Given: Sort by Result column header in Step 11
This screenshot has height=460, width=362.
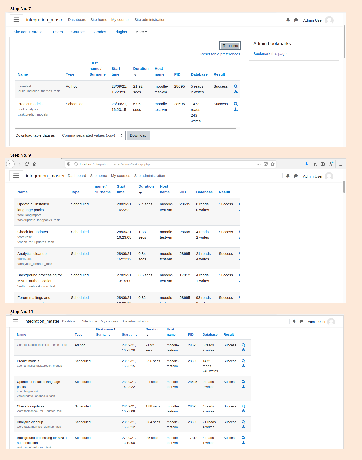Looking at the screenshot, I should coord(229,335).
